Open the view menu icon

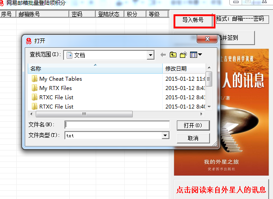pos(194,55)
